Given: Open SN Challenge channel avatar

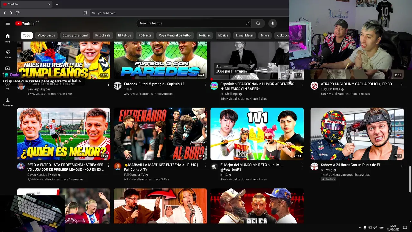Looking at the screenshot, I should [x=214, y=86].
